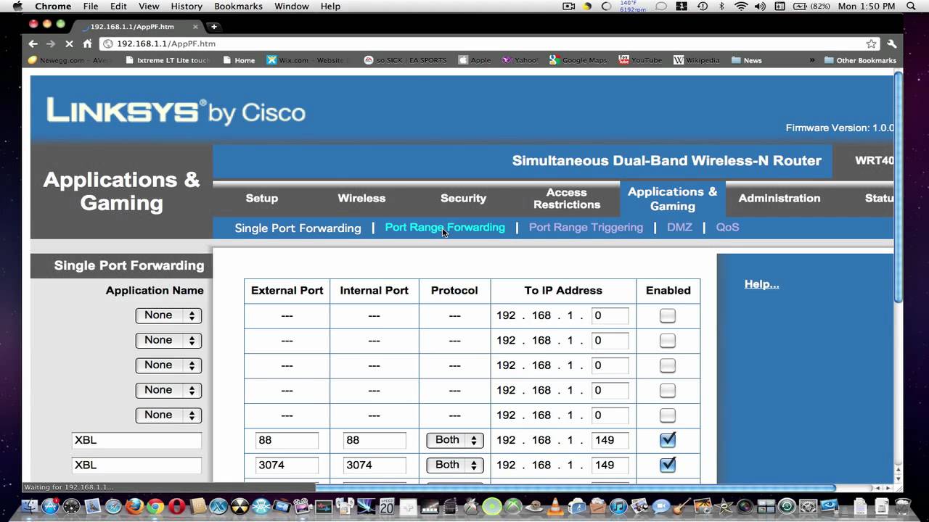Open Chrome's wrench settings menu
The height and width of the screenshot is (522, 929).
click(892, 43)
